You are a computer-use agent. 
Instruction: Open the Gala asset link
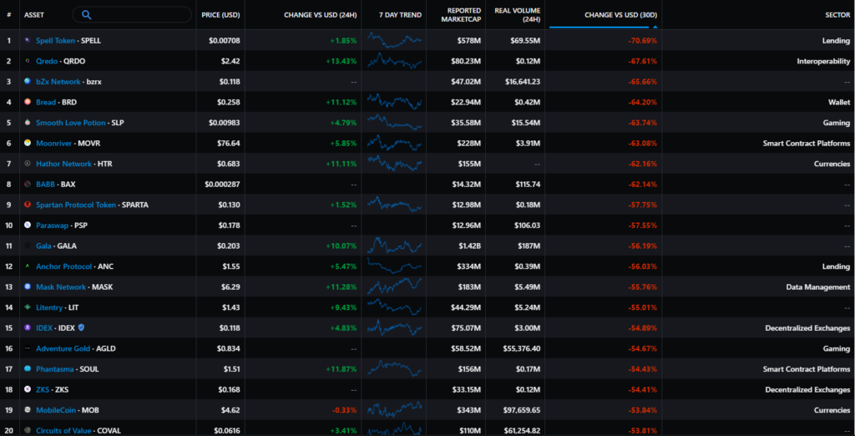click(x=44, y=246)
